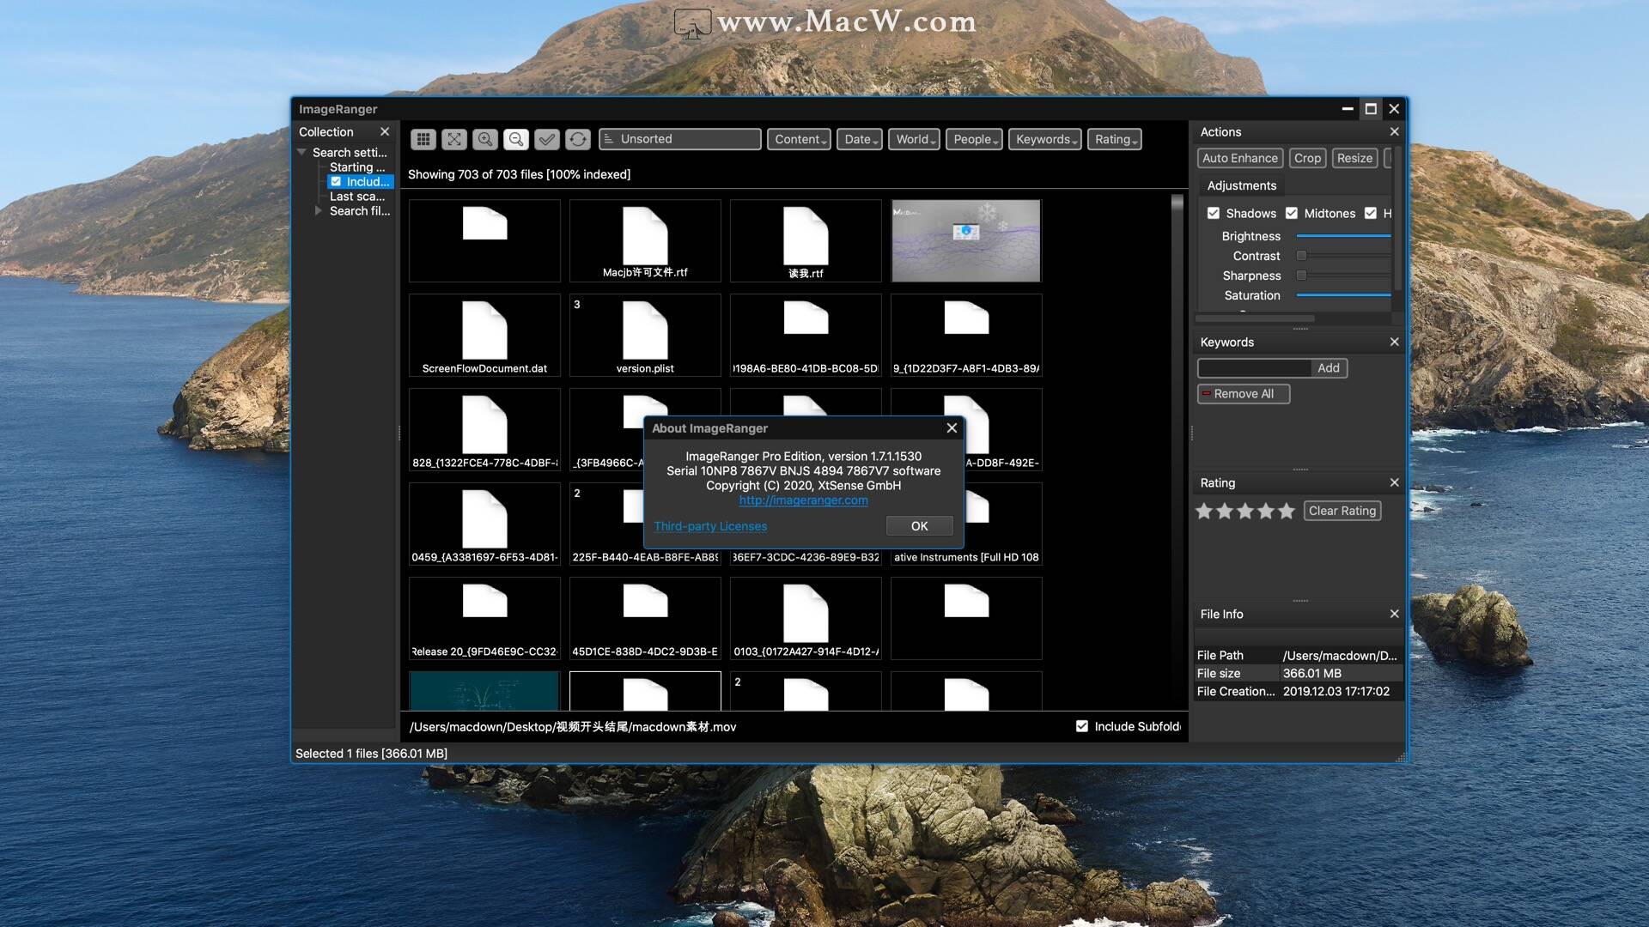Click the File Creation date value
Viewport: 1649px width, 927px height.
[1336, 691]
